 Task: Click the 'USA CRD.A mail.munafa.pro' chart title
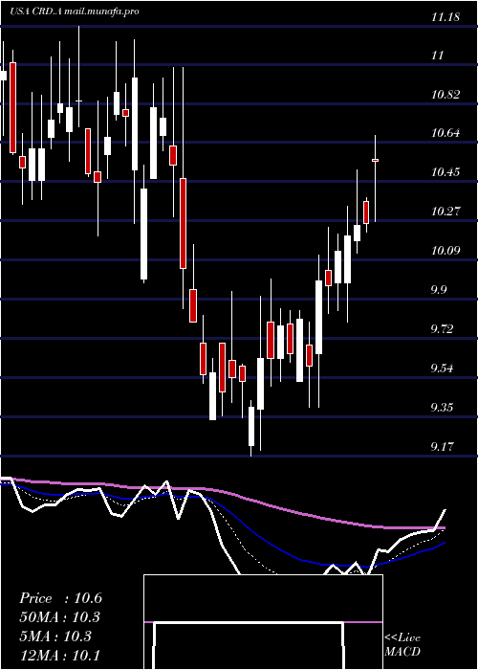[75, 11]
